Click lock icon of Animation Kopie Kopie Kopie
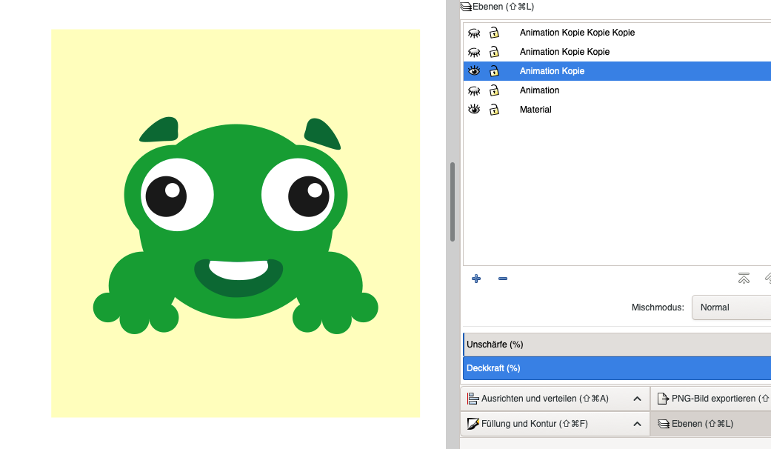Viewport: 771px width, 449px height. coord(494,33)
